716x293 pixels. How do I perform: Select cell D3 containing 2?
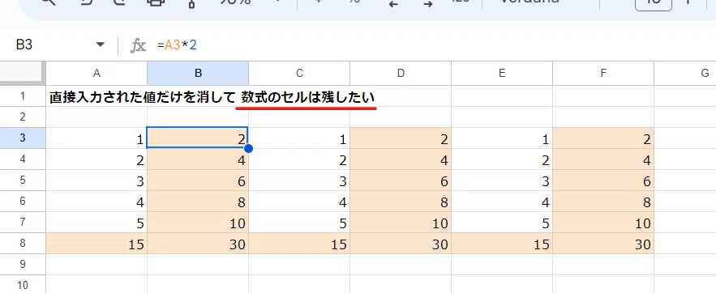click(401, 138)
